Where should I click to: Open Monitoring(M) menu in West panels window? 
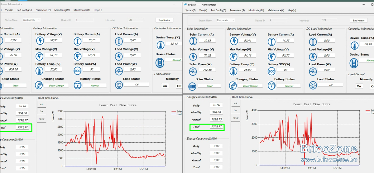(62, 10)
